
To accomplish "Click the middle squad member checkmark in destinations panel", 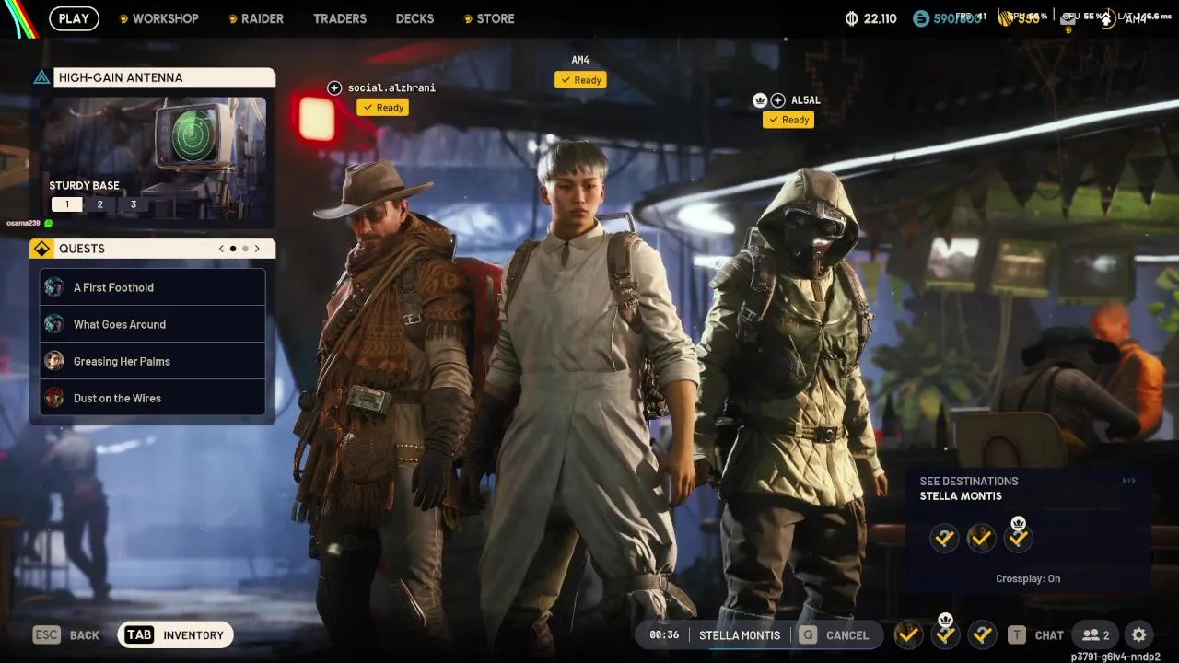I will click(981, 538).
